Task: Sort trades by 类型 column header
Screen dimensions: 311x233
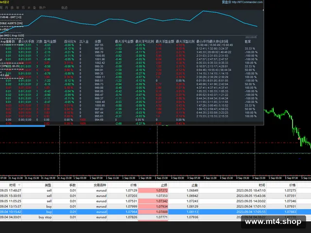Action: pos(48,185)
